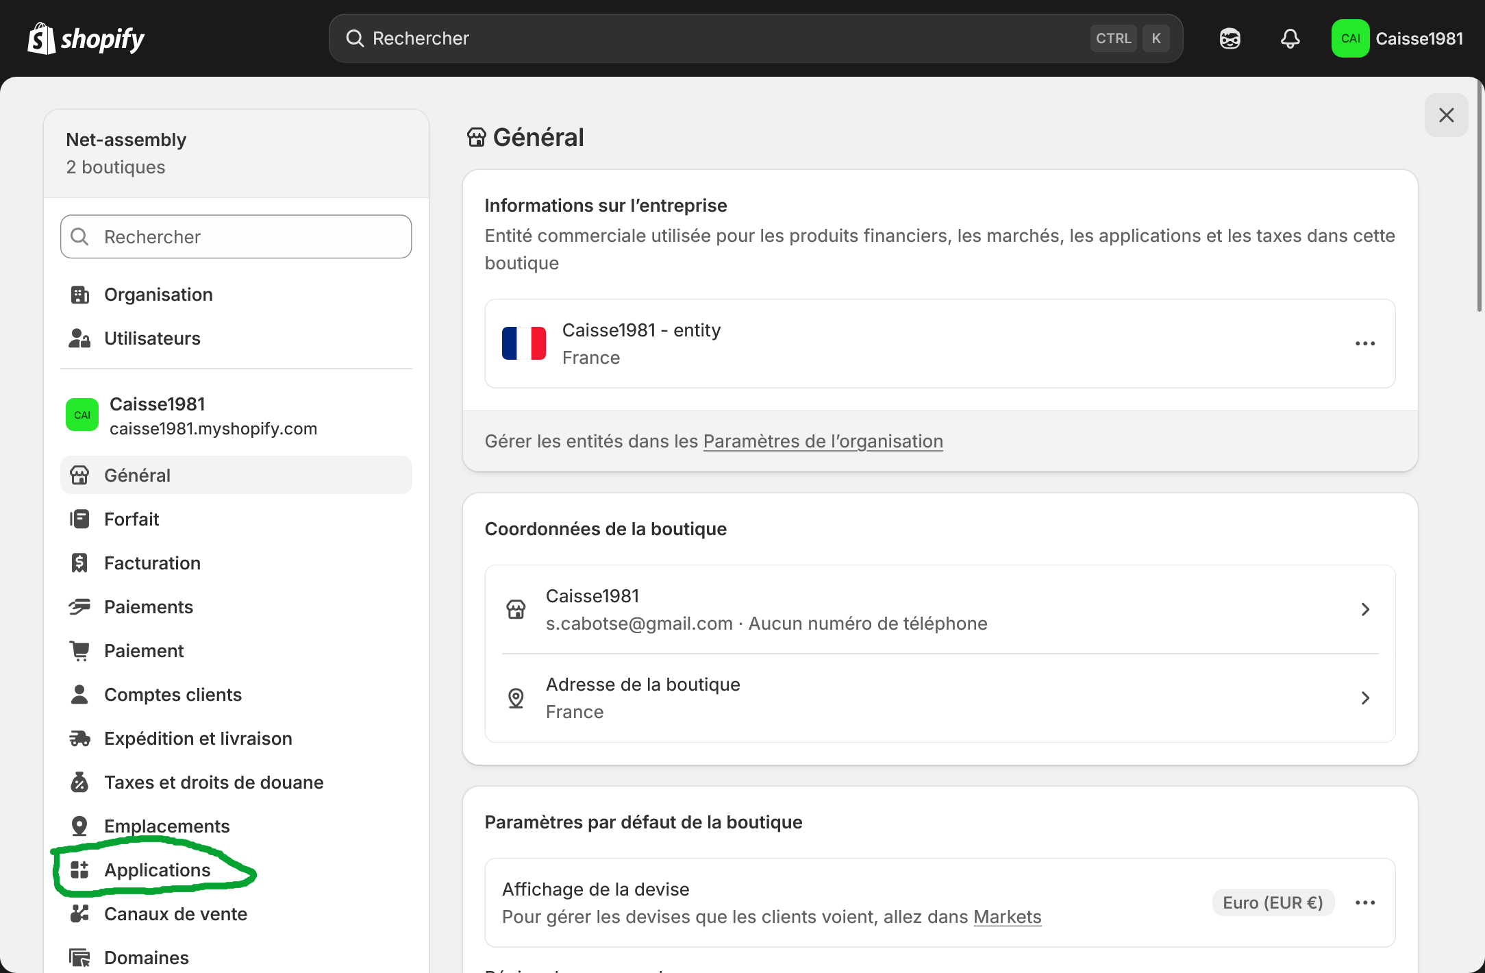Close the settings panel

pyautogui.click(x=1446, y=115)
